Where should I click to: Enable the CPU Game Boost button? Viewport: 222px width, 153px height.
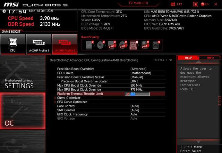pos(13,45)
